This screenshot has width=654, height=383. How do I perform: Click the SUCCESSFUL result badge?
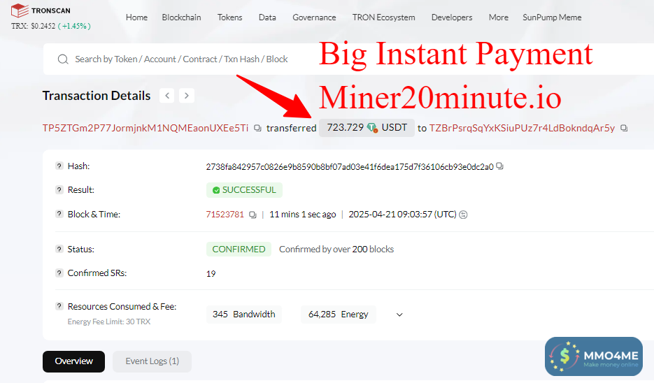[244, 190]
